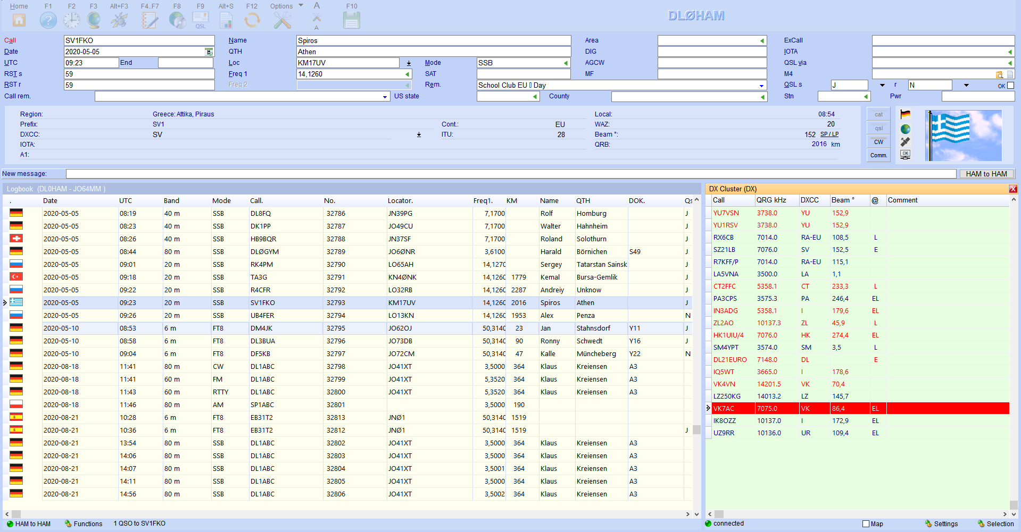Screen dimensions: 1021x532
Task: Expand the Call rem. dropdown
Action: coord(385,97)
